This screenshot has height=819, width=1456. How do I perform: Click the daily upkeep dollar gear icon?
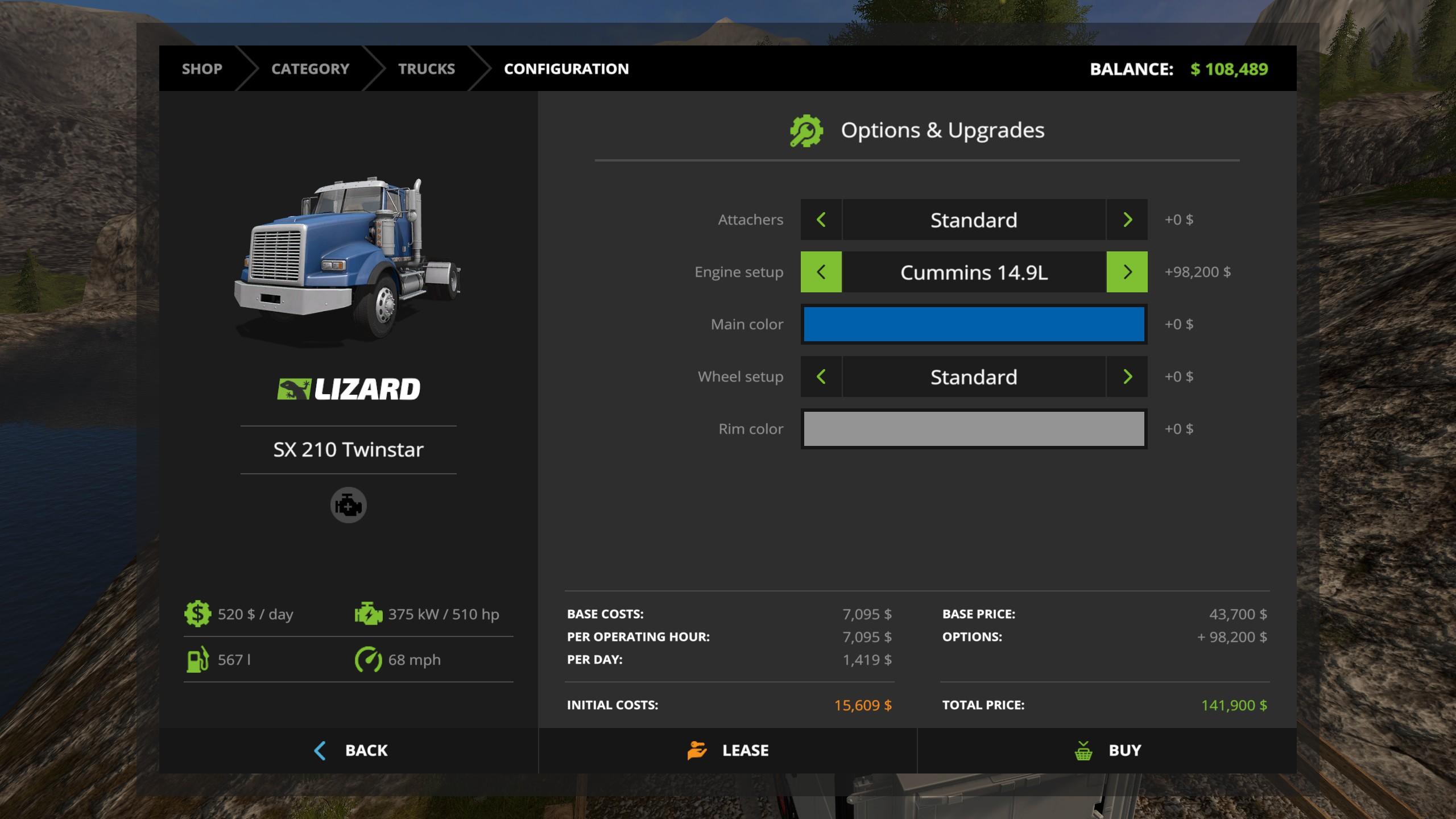(x=197, y=614)
